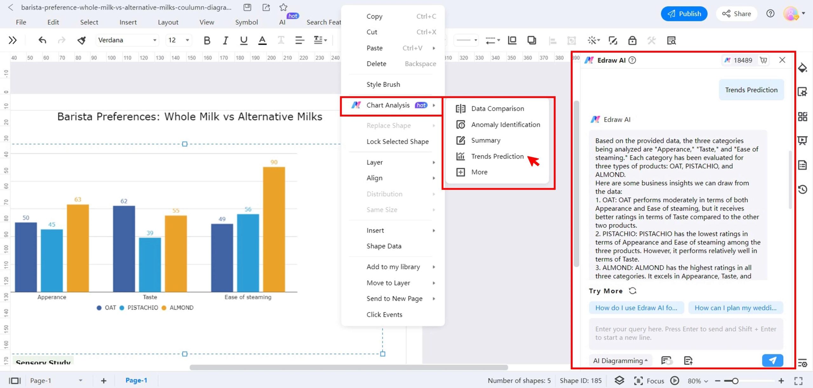The width and height of the screenshot is (813, 388).
Task: Click the Publish button
Action: tap(684, 14)
